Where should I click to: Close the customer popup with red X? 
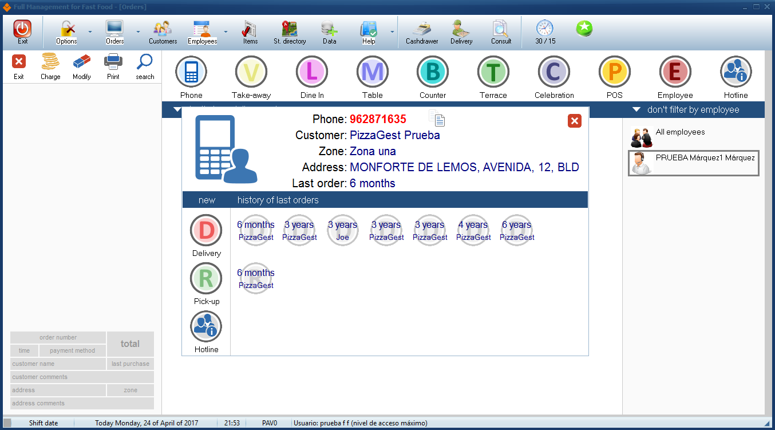pos(575,121)
